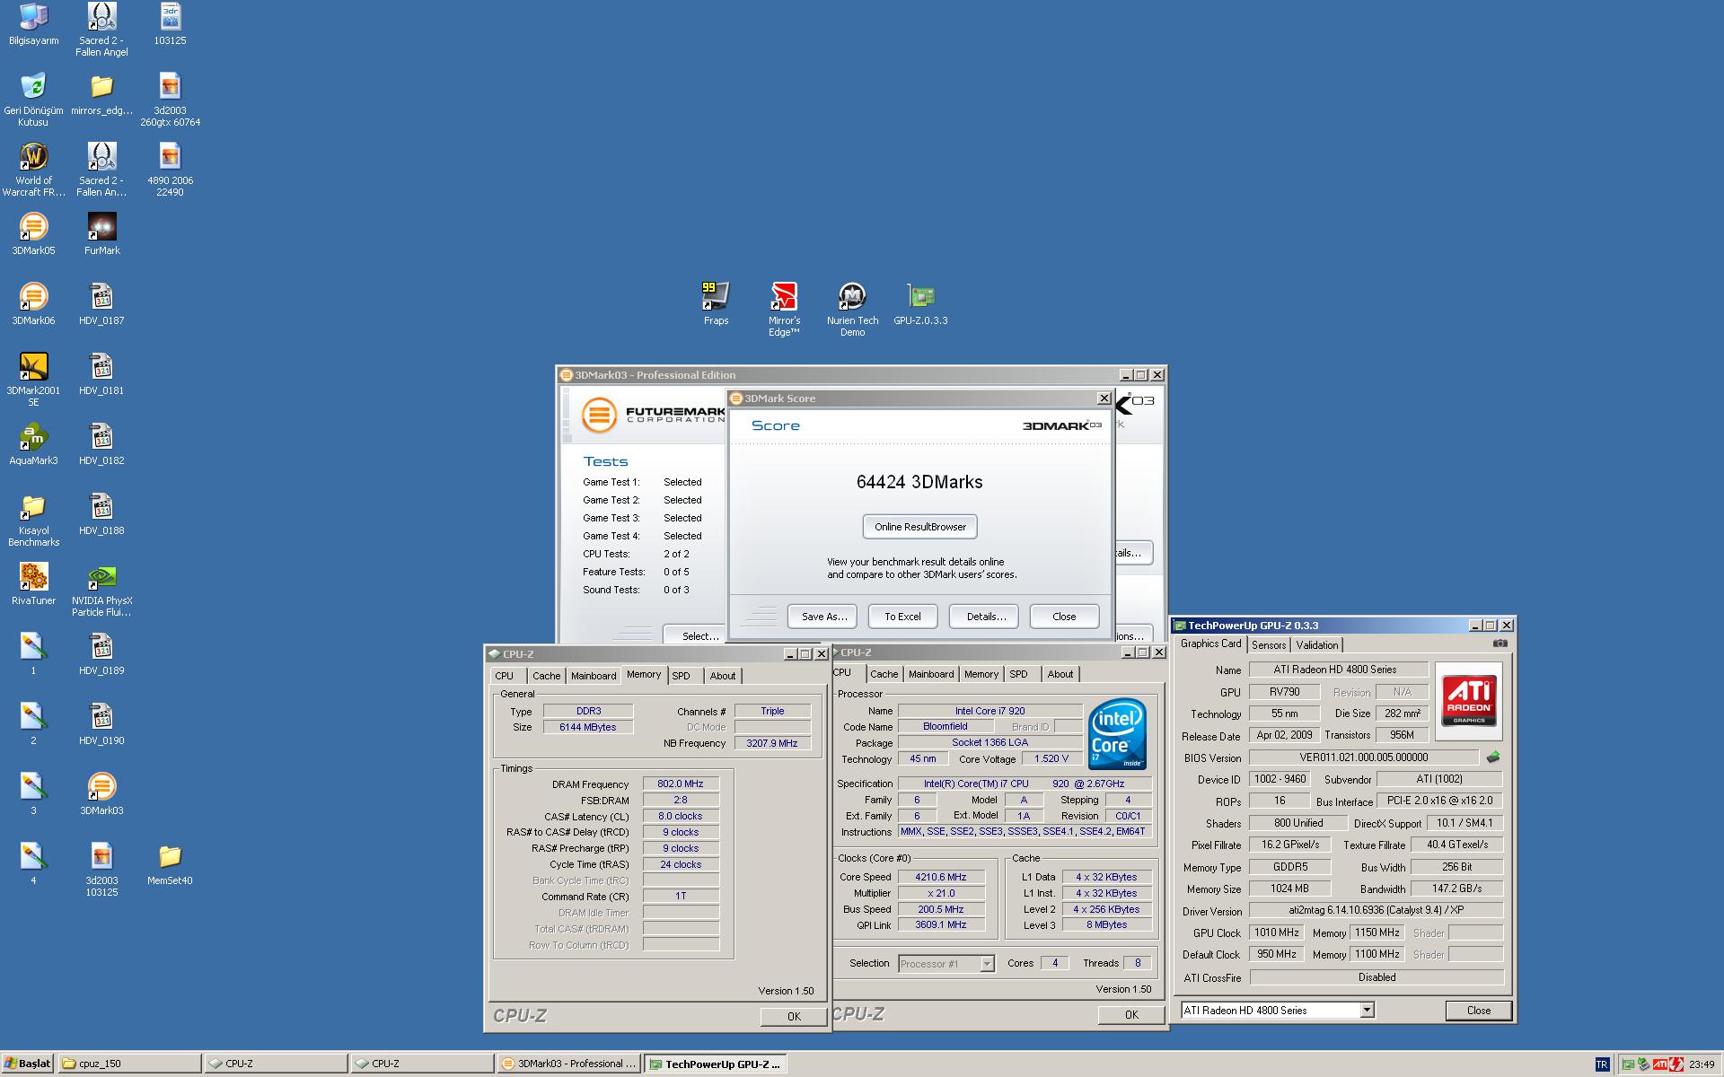Screen dimensions: 1724x1077
Task: Click TR language indicator in tray
Action: (x=1602, y=1064)
